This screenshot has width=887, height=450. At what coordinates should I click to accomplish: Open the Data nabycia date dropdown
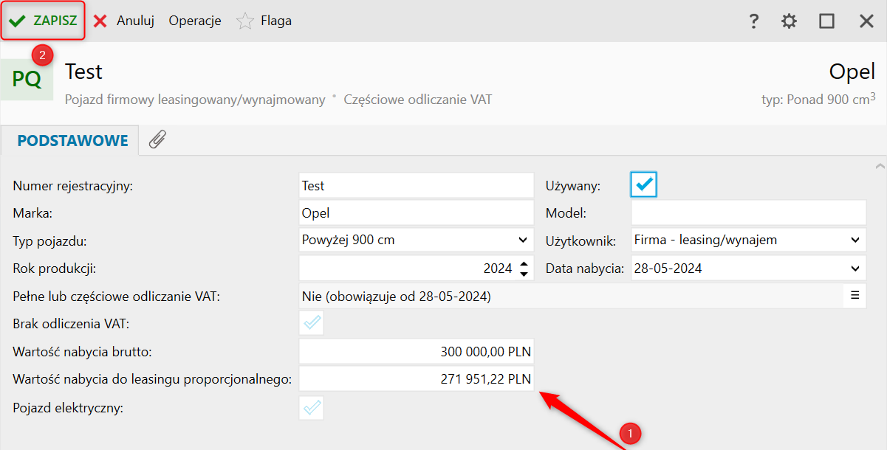855,268
